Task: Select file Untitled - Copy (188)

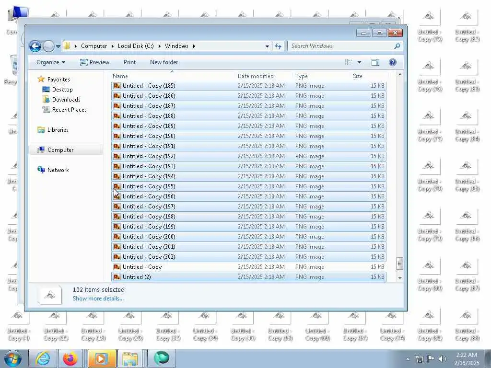Action: 249,116
